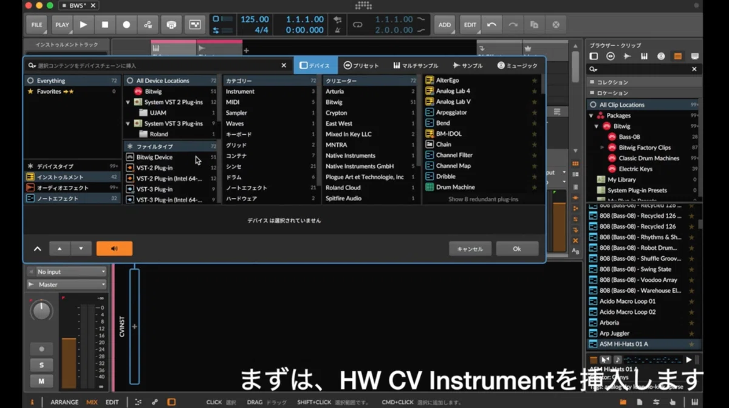
Task: Select the Analog Lab 4 plug-in
Action: click(x=482, y=91)
